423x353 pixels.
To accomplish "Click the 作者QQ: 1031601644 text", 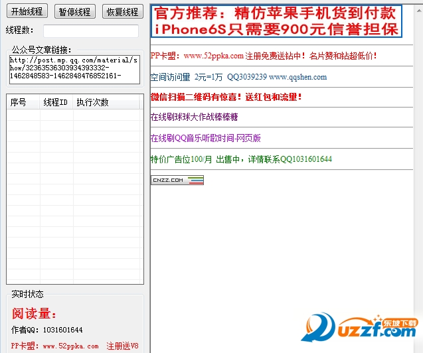I will click(47, 330).
